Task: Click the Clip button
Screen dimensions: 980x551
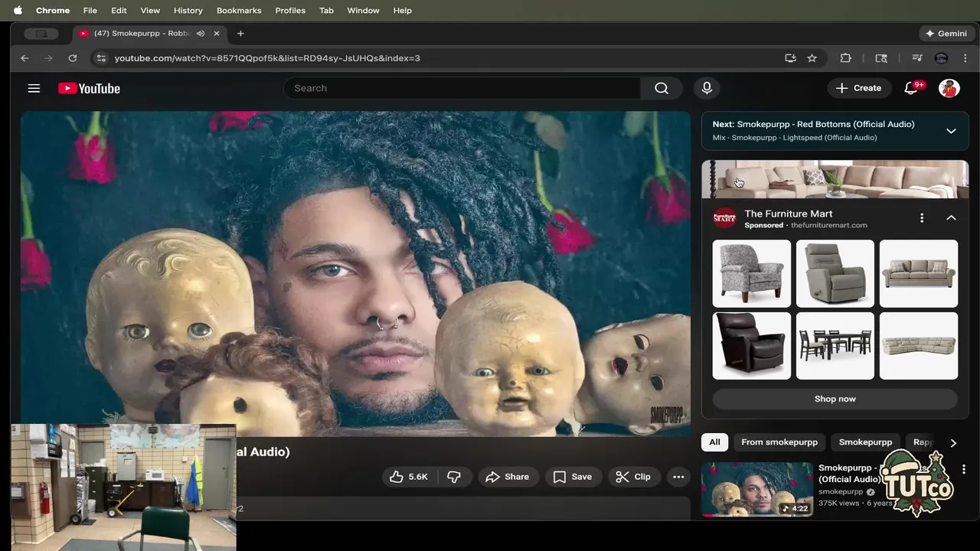Action: (x=634, y=477)
